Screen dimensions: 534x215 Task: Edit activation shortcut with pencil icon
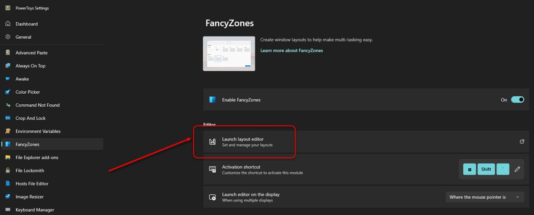pos(517,169)
